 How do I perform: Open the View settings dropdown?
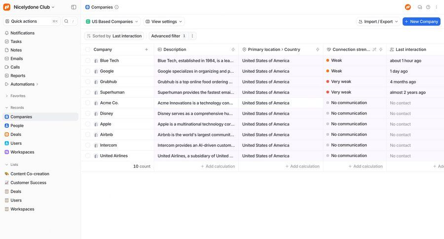(x=164, y=22)
